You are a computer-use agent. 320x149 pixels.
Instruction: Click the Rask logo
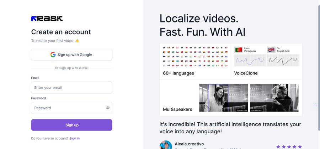(47, 19)
